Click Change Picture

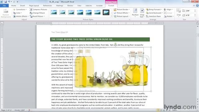click(37, 13)
